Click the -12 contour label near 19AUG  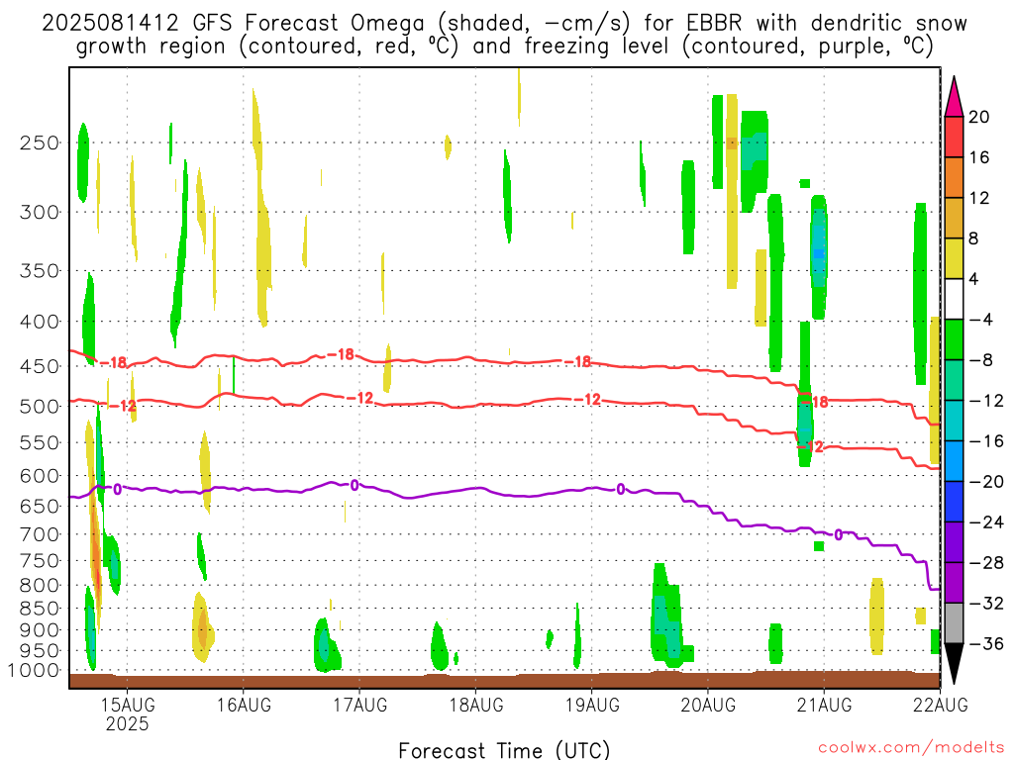click(588, 400)
